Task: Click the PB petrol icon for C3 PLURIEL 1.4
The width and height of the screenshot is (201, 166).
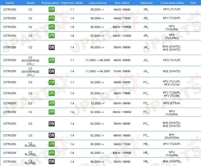Action: pos(51,144)
